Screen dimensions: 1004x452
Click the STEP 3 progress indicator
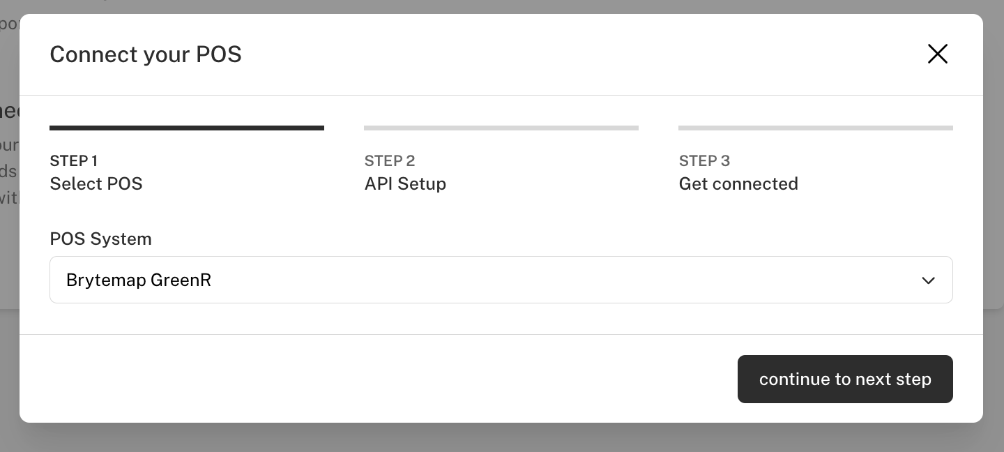point(816,128)
